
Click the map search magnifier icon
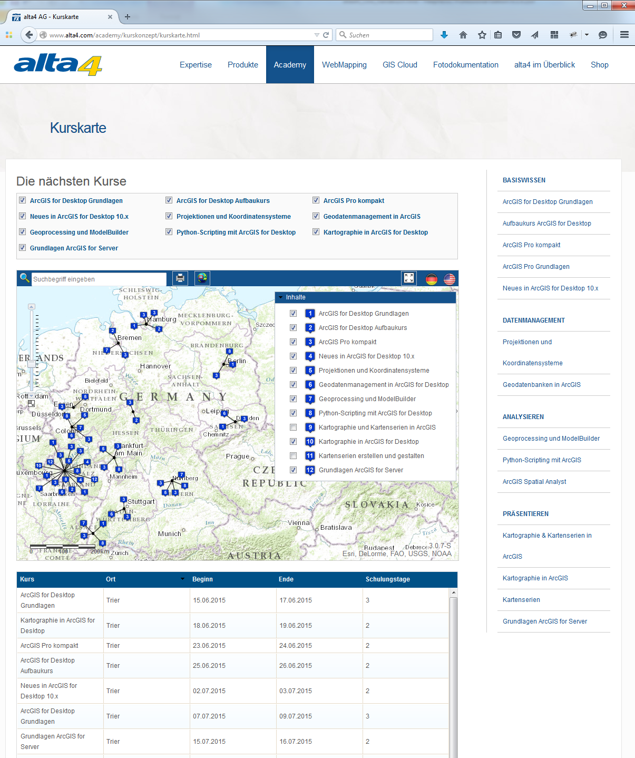tap(24, 278)
